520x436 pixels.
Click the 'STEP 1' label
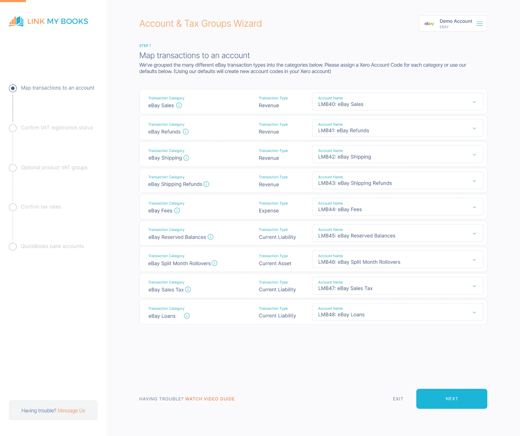[145, 46]
